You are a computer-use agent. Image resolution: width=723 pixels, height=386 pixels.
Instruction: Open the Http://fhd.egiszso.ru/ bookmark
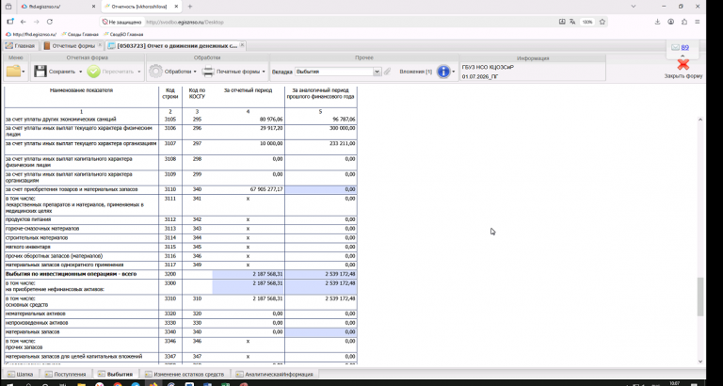31,34
